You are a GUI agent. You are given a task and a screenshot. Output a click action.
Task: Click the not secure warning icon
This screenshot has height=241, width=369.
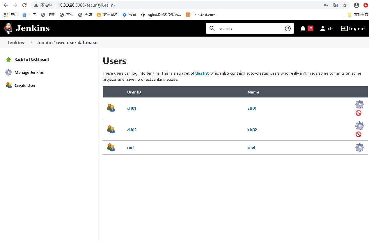(36, 5)
